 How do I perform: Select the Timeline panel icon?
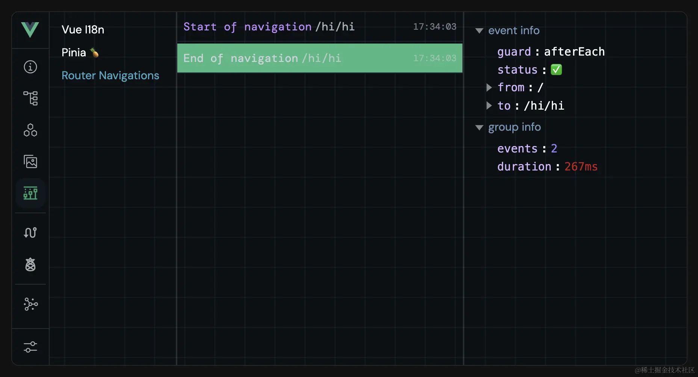pyautogui.click(x=30, y=193)
